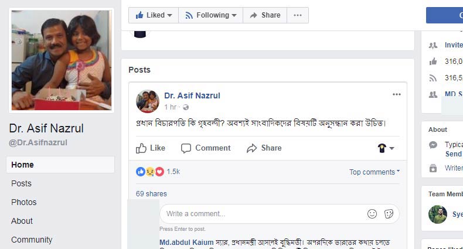
Task: Click the Like thumbs-up icon on post
Action: (x=141, y=148)
